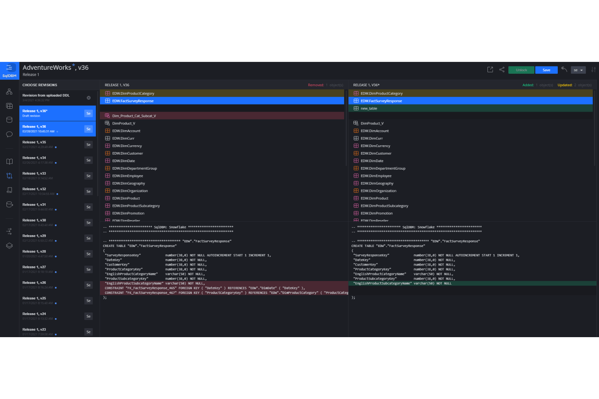Screen dimensions: 599x399
Task: Select EDW.DimPromotion in right comparison pane
Action: click(x=471, y=213)
